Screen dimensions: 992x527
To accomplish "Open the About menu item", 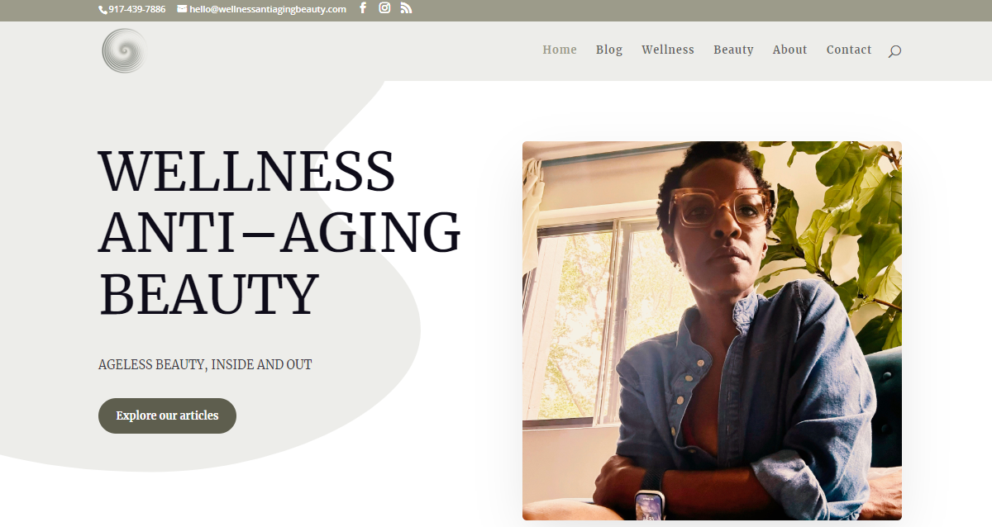I will pos(789,50).
